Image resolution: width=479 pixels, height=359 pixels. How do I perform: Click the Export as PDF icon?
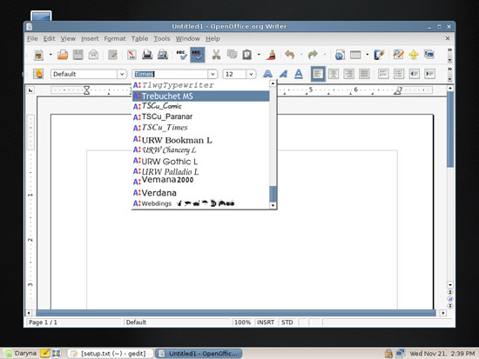click(132, 55)
